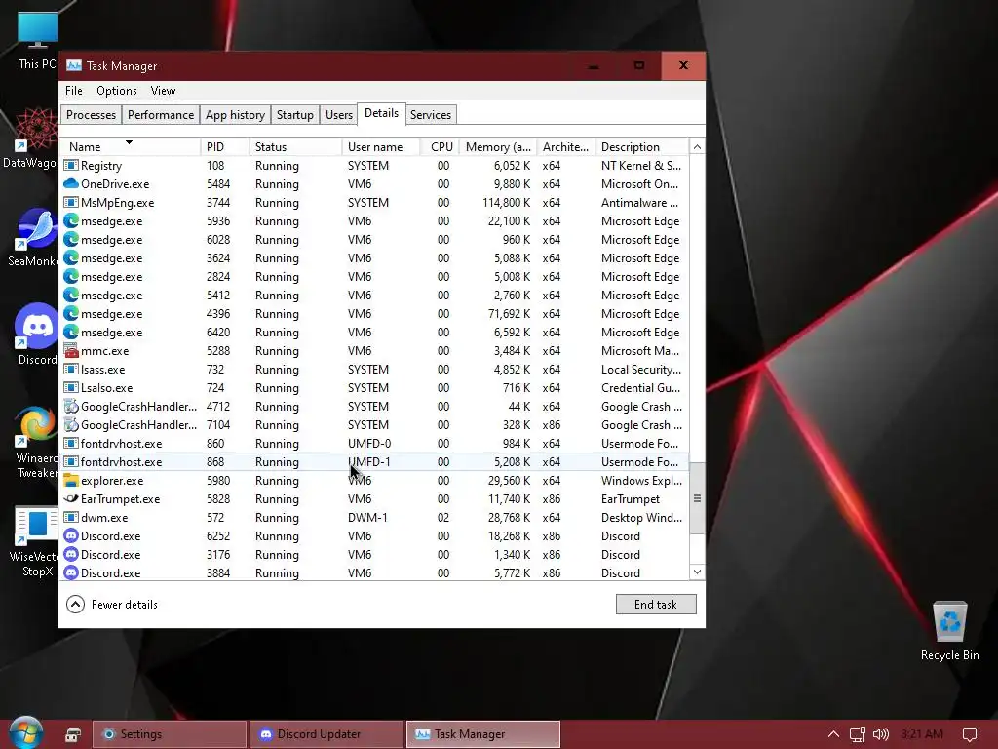This screenshot has width=998, height=749.
Task: Click the OneDrive.exe cloud icon
Action: click(x=70, y=184)
